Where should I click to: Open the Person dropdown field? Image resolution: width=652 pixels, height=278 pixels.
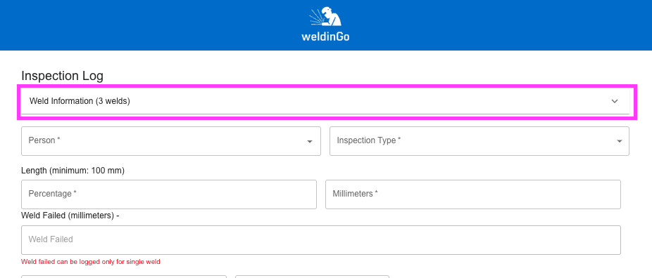(x=171, y=141)
